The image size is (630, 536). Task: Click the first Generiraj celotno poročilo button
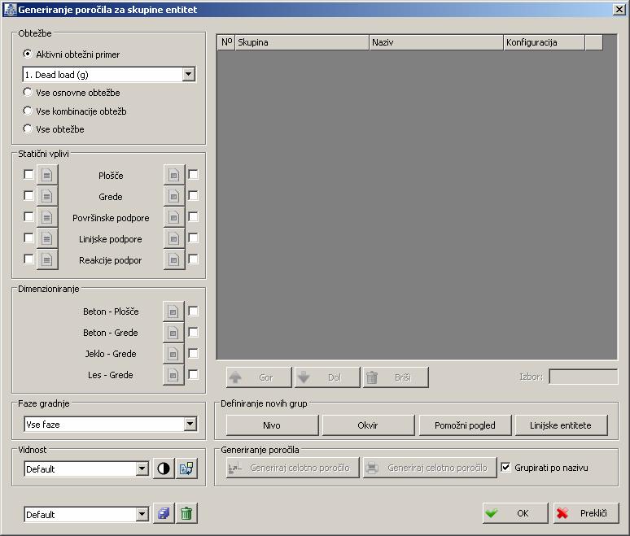tap(292, 468)
